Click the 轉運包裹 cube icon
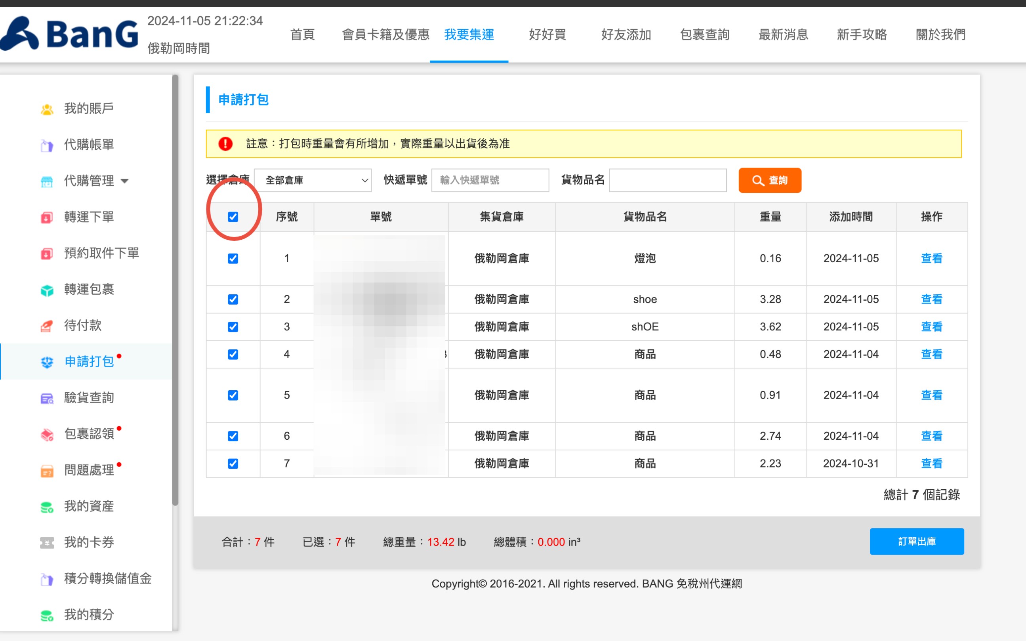 pos(47,290)
